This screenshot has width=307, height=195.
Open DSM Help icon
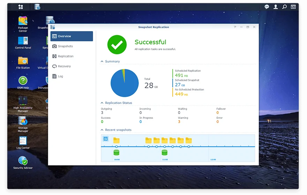(x=23, y=81)
